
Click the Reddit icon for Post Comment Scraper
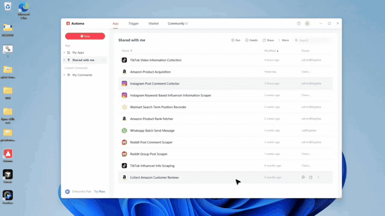[x=125, y=142]
